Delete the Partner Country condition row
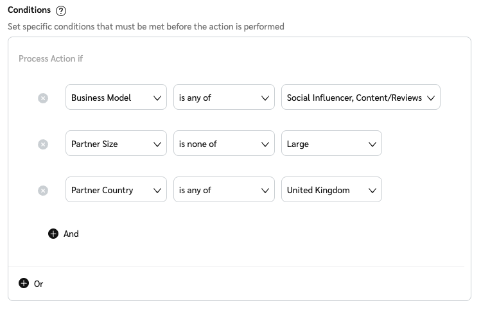 (43, 191)
